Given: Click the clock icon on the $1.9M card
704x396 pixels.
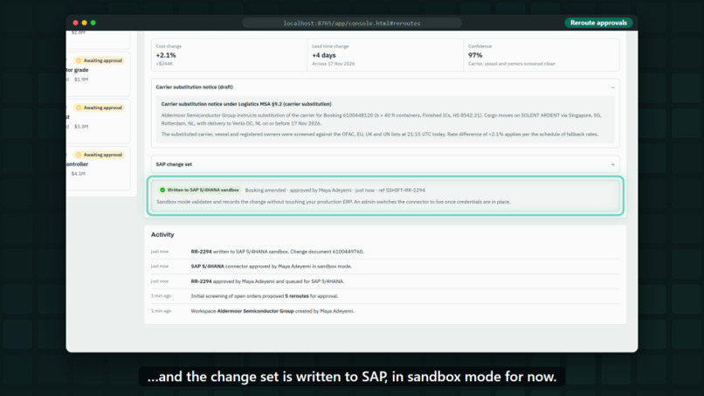Looking at the screenshot, I should (79, 60).
